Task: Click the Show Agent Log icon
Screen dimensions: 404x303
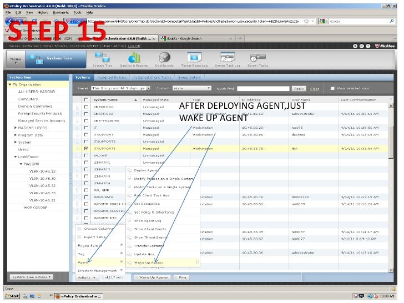Action: [130, 221]
